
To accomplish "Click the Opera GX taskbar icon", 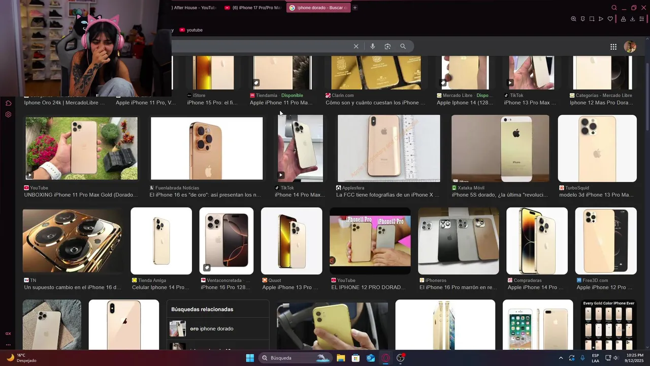I will [x=385, y=358].
